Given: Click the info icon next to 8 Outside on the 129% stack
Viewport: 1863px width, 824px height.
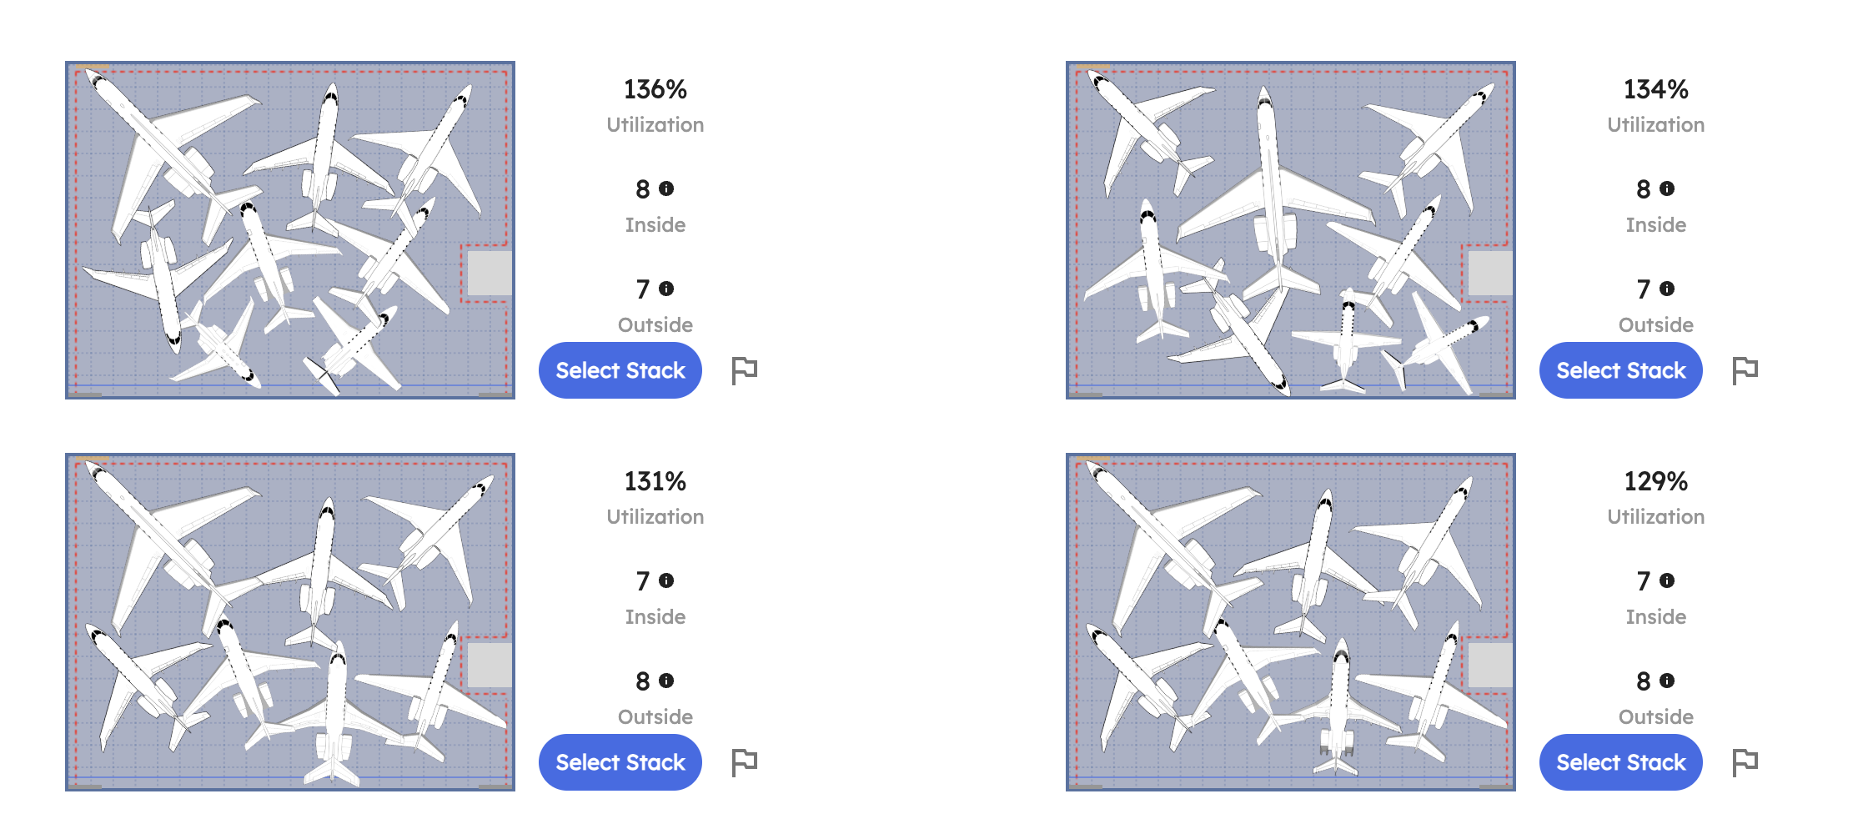Looking at the screenshot, I should (x=1665, y=681).
